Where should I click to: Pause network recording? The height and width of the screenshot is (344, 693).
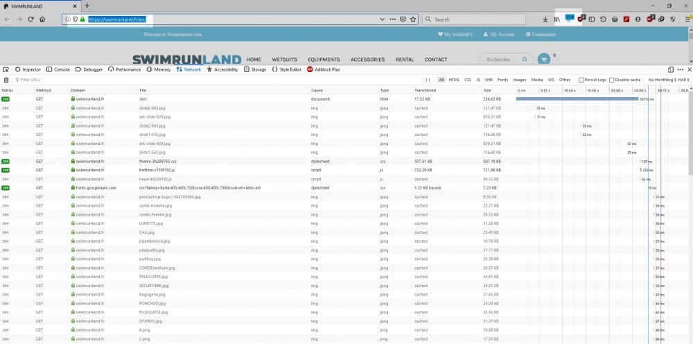[x=428, y=80]
